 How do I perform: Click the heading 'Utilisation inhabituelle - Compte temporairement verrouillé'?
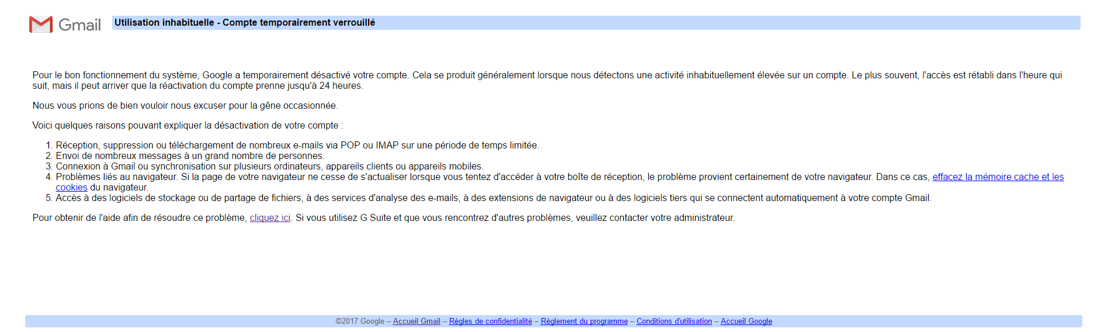click(x=245, y=23)
